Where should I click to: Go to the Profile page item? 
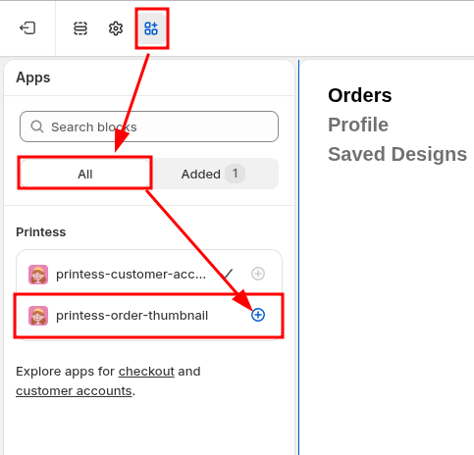click(358, 125)
